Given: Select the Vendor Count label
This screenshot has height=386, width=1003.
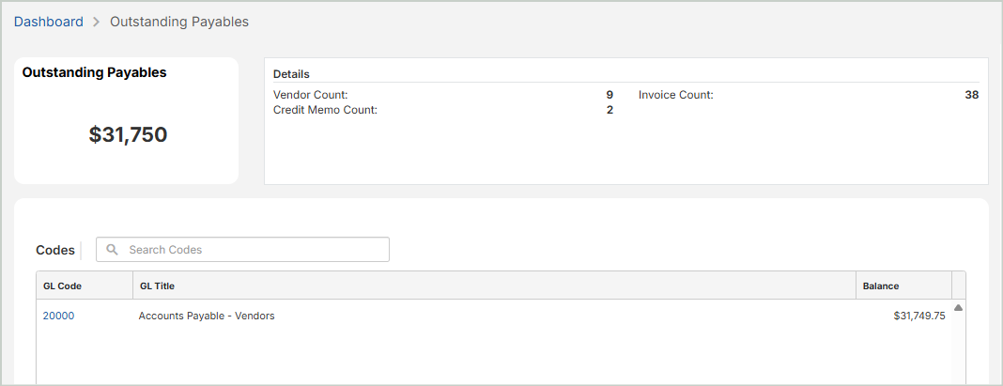Looking at the screenshot, I should click(x=310, y=95).
